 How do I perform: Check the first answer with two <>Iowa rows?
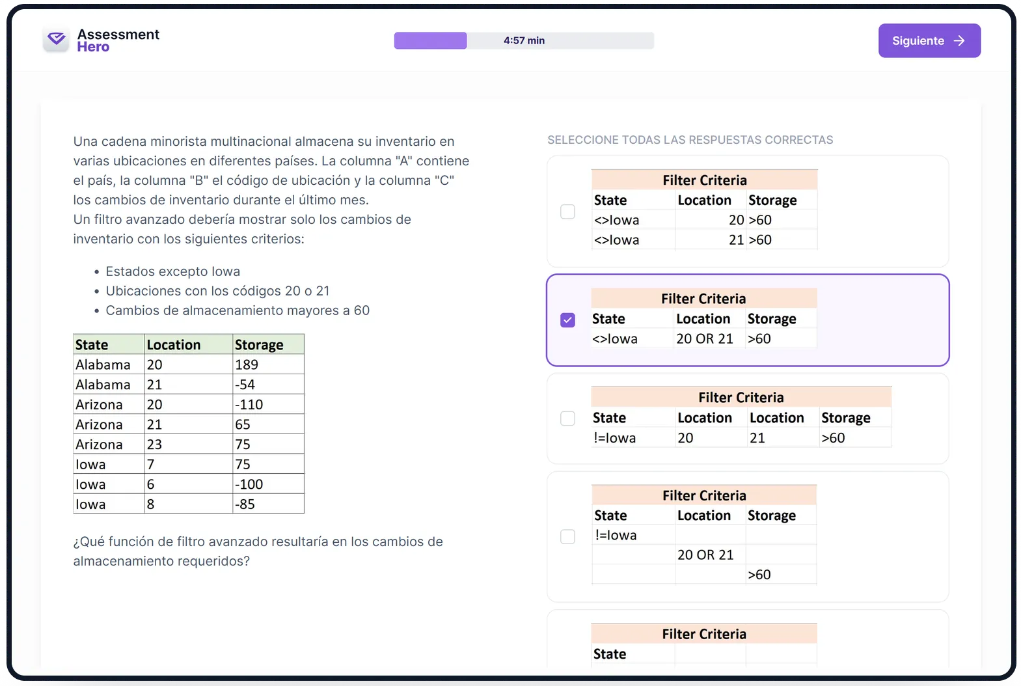[567, 212]
